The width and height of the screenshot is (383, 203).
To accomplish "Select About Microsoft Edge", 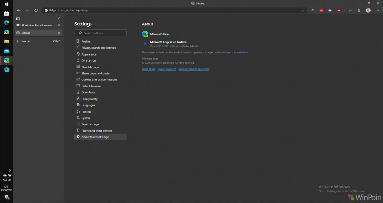I will coord(101,137).
